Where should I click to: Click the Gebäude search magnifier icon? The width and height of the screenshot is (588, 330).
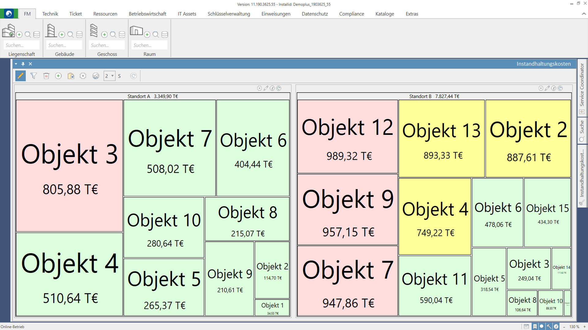[70, 35]
